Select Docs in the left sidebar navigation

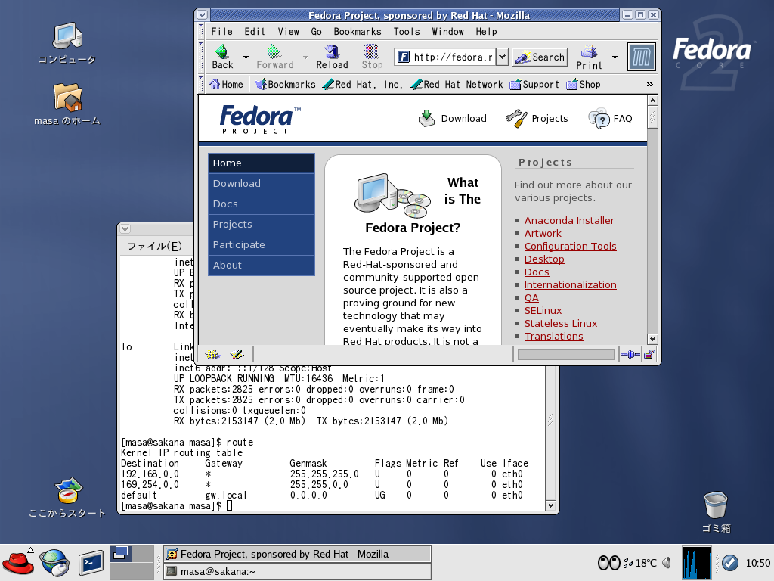point(262,204)
